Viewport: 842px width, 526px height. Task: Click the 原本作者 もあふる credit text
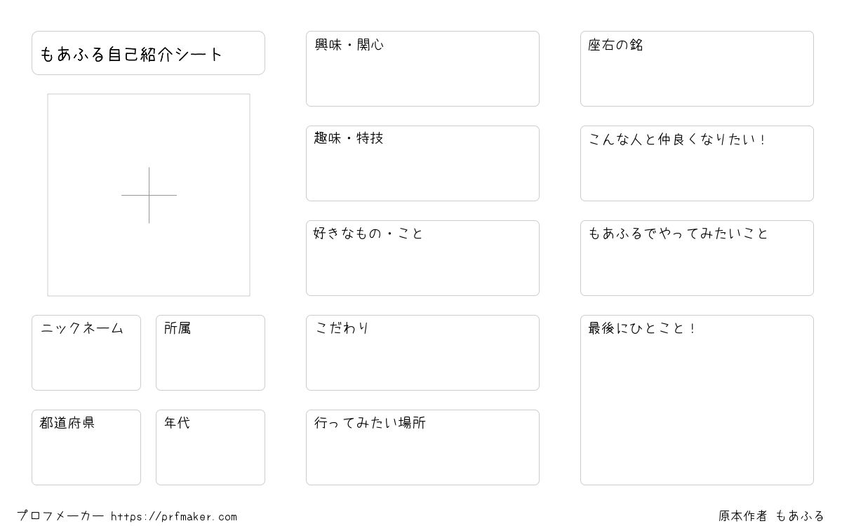click(772, 516)
